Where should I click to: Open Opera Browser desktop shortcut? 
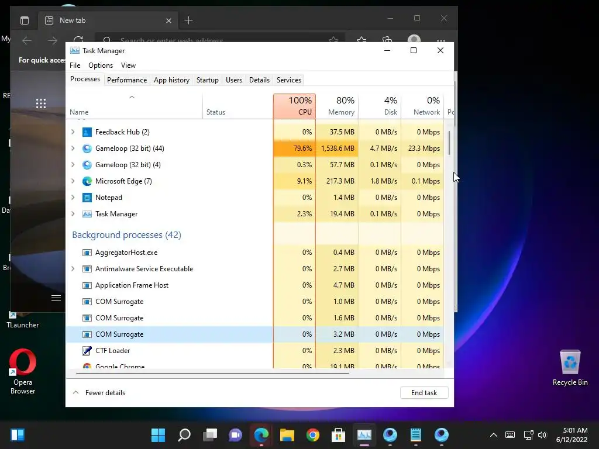pyautogui.click(x=23, y=371)
